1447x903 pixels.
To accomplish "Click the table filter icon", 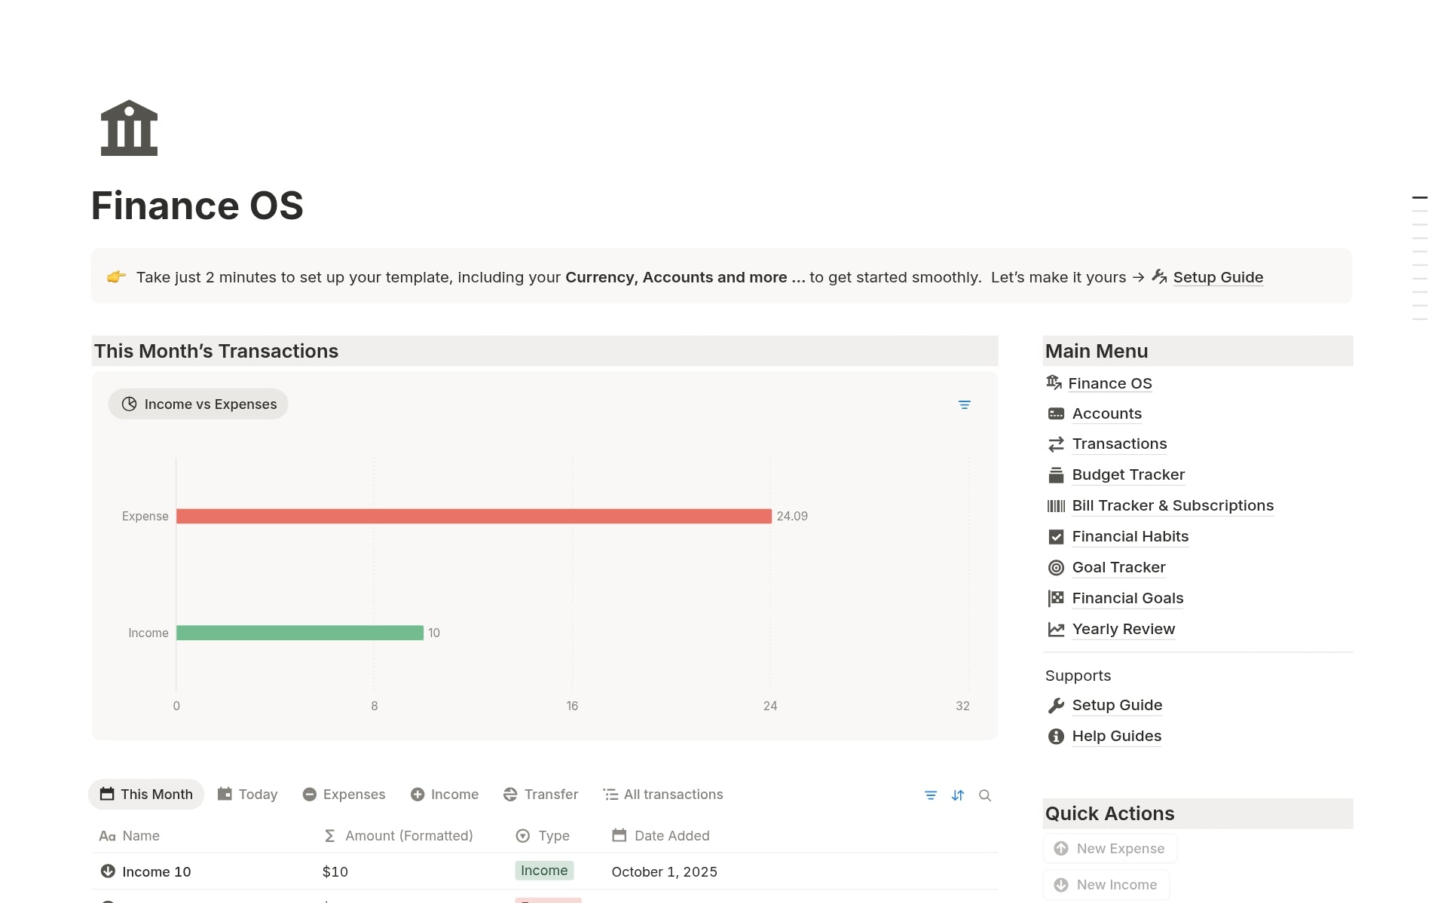I will tap(931, 795).
